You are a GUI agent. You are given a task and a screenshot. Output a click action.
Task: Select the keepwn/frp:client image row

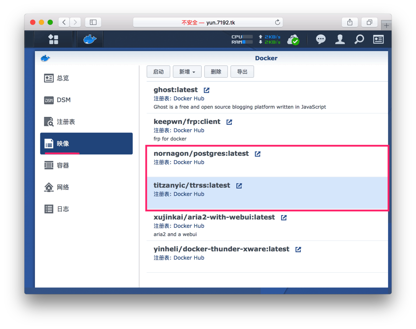point(267,129)
